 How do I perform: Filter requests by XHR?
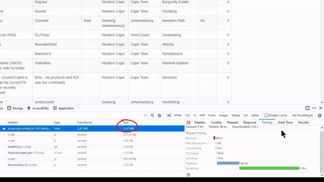click(x=202, y=115)
